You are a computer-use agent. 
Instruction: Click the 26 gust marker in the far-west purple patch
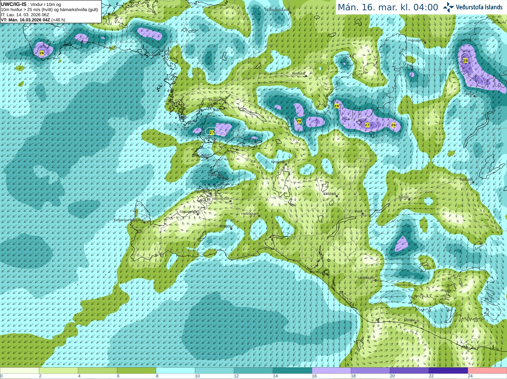(x=42, y=53)
